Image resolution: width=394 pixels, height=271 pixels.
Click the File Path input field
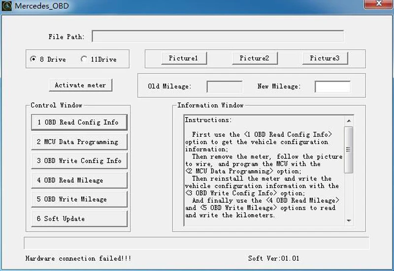pos(218,36)
